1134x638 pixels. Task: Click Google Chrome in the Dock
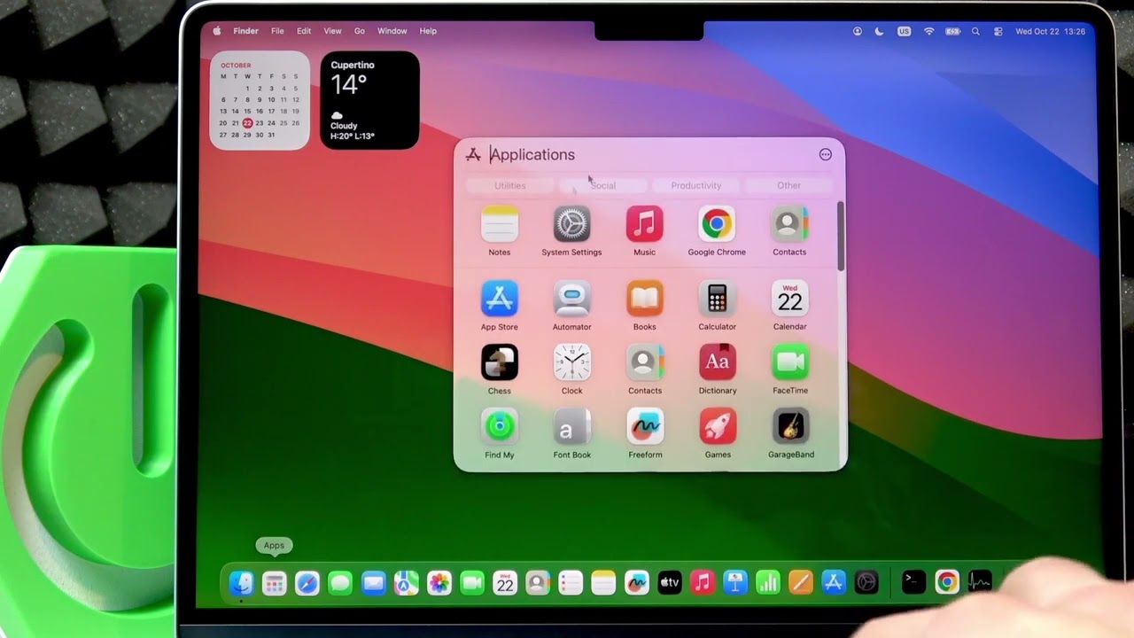point(947,582)
